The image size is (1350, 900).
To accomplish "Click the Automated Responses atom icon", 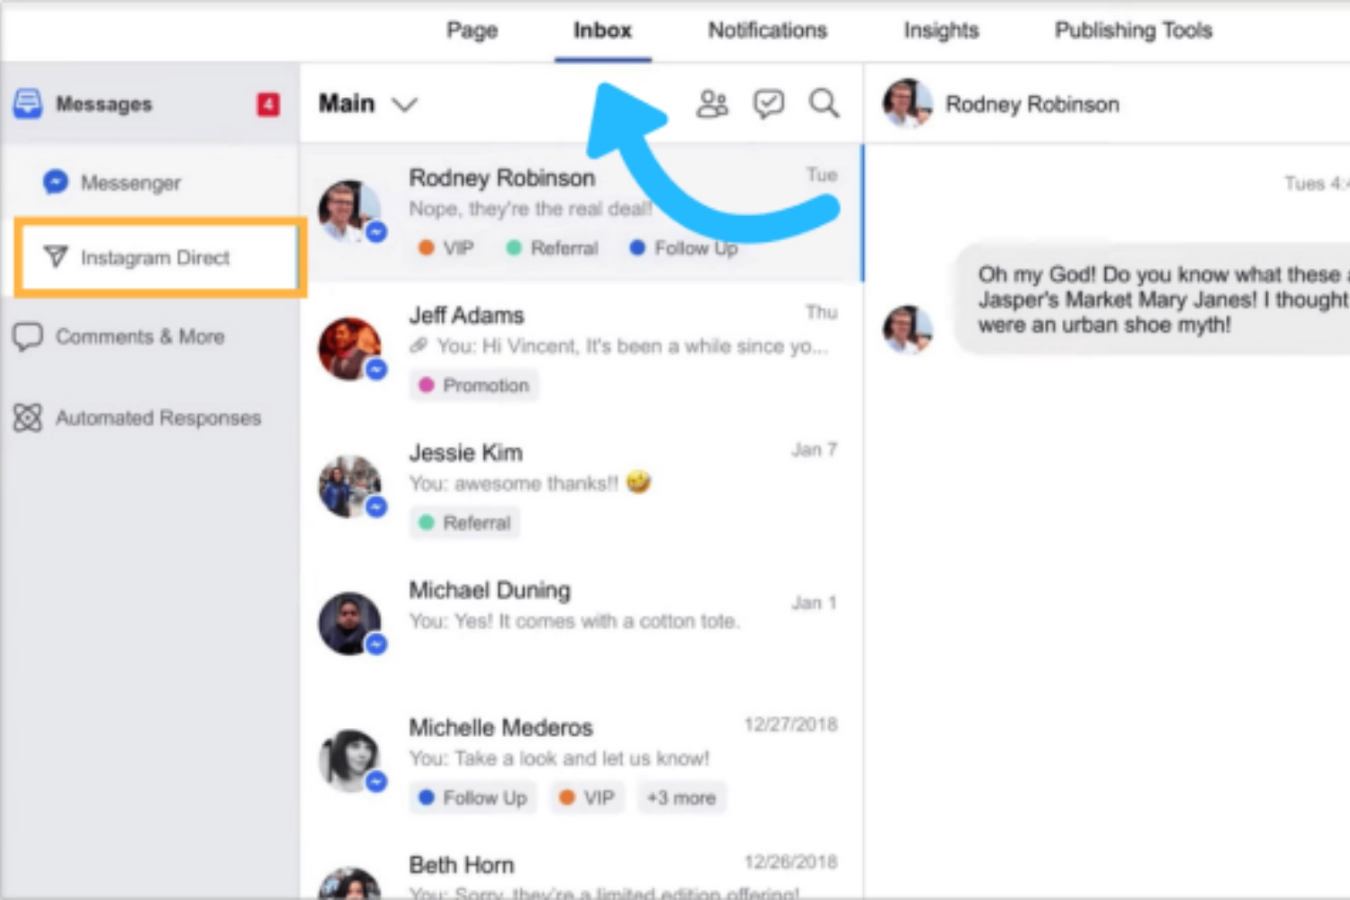I will tap(27, 418).
